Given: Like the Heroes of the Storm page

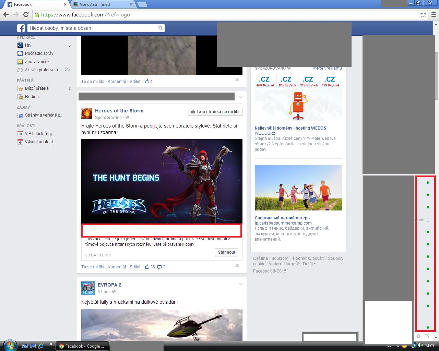Looking at the screenshot, I should coord(215,112).
